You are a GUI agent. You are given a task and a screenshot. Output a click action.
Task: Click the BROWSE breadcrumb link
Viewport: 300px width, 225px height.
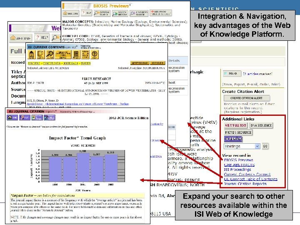click(x=34, y=63)
